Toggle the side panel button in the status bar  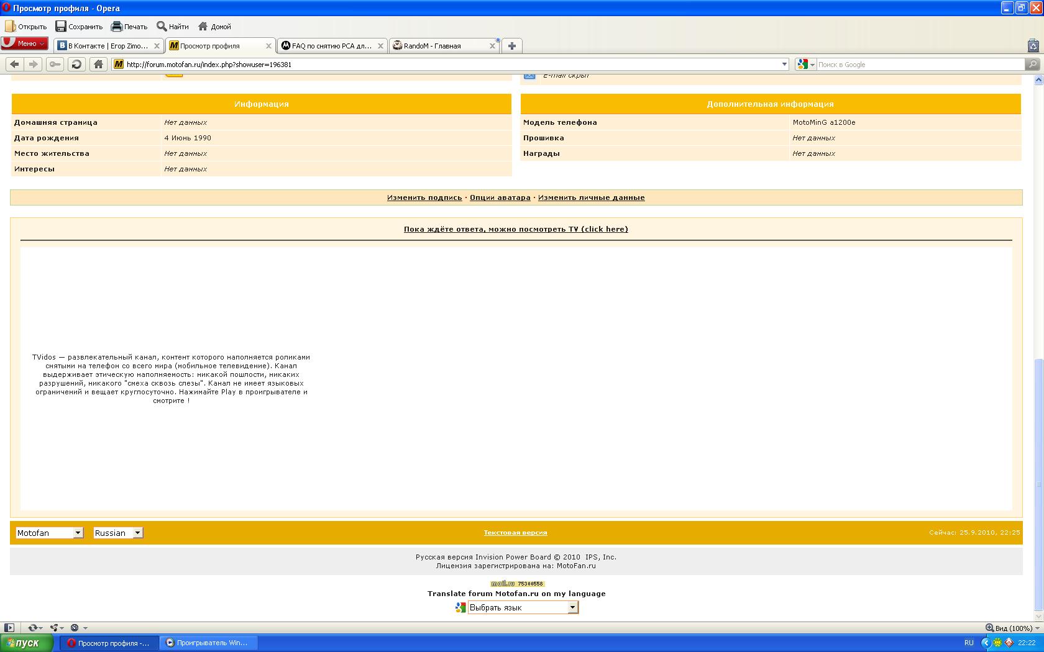[x=9, y=628]
